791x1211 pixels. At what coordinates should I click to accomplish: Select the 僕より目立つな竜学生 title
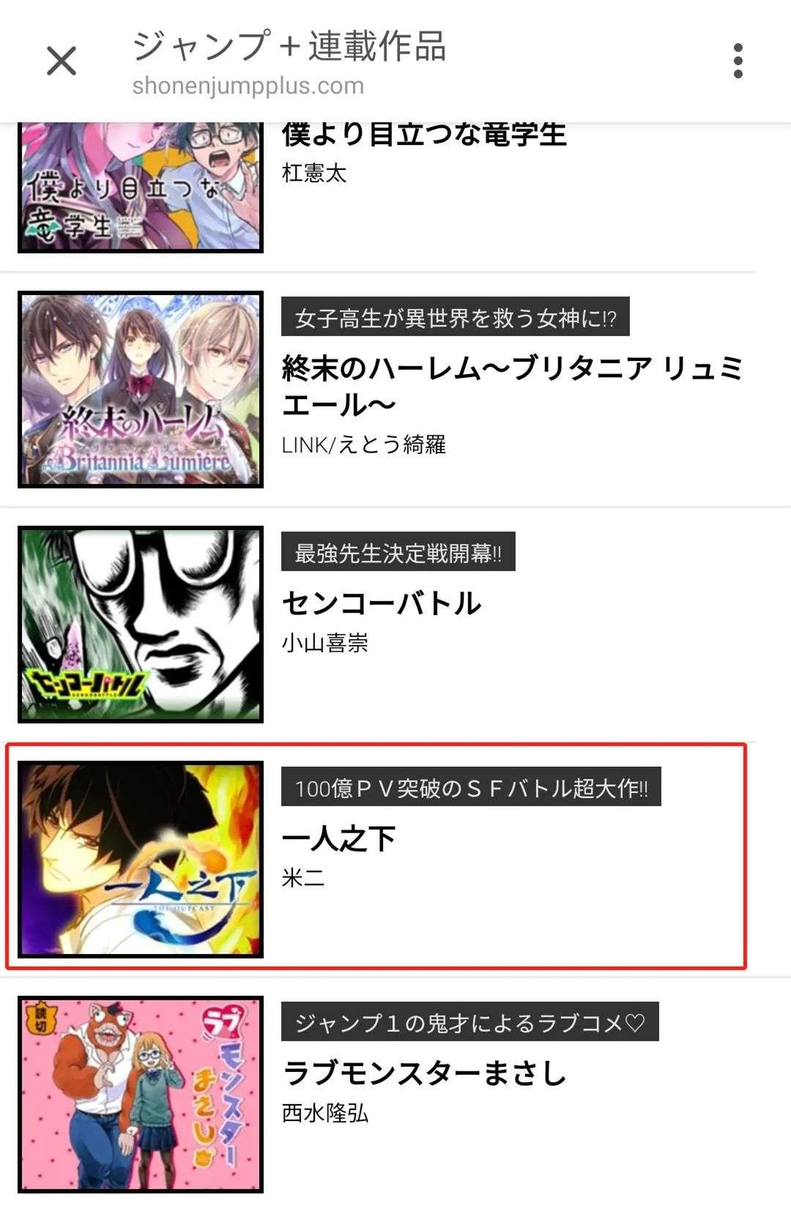tap(424, 134)
